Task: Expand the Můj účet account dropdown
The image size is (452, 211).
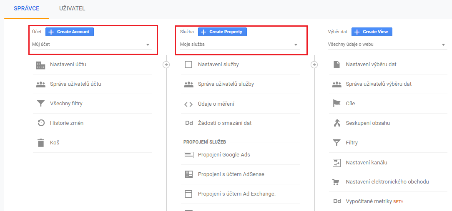Action: [92, 45]
